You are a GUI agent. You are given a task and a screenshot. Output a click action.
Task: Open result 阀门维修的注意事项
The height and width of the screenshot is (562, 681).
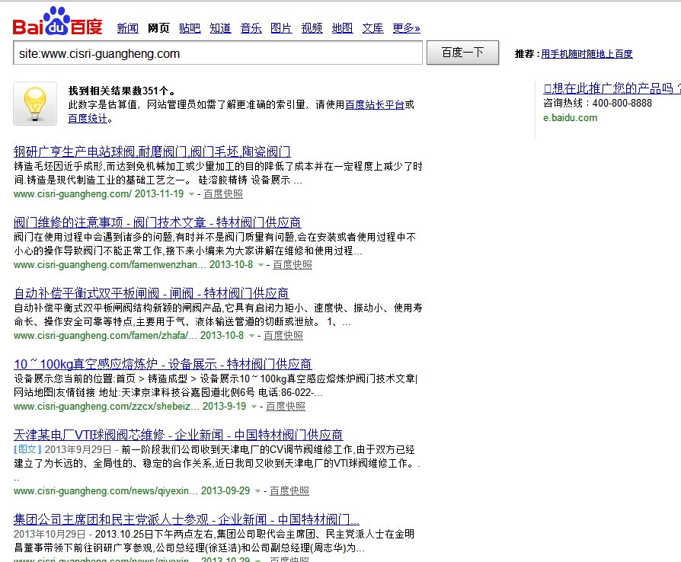point(157,222)
